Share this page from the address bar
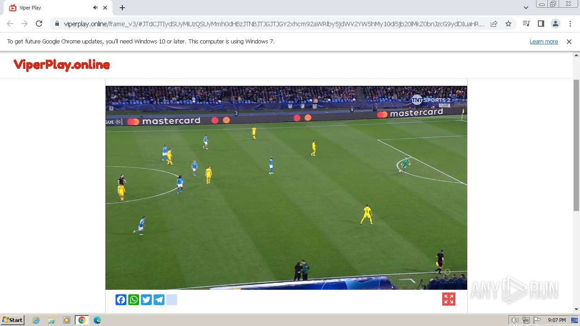Viewport: 580px width, 326px height. point(494,24)
